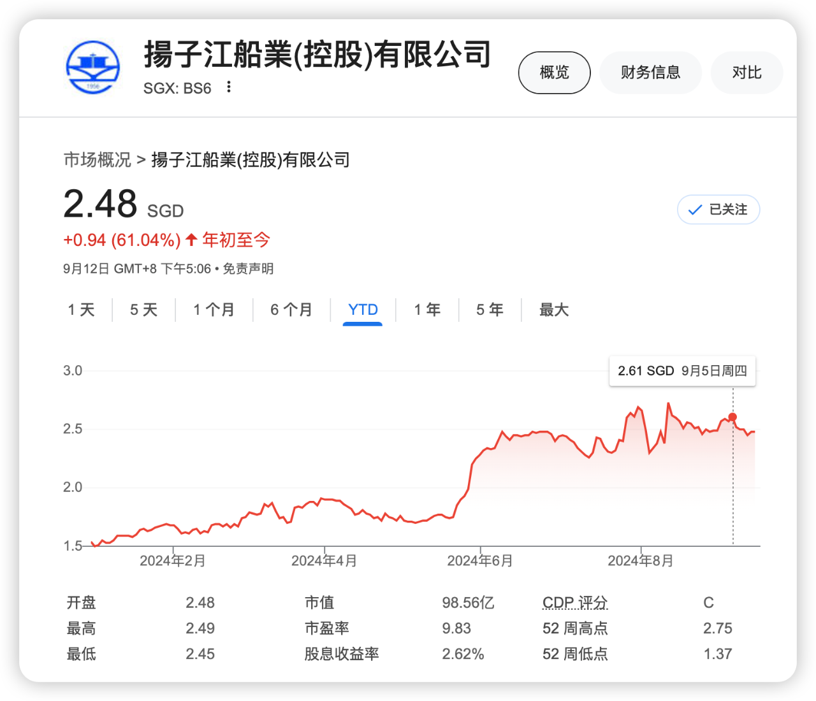Show the 最大 maximum range

point(554,310)
